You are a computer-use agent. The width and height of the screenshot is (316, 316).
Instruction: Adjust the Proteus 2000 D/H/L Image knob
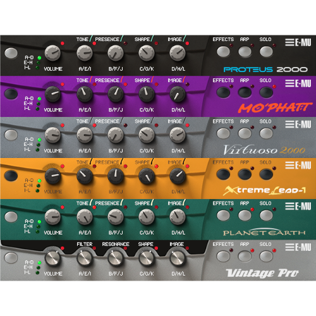point(178,53)
